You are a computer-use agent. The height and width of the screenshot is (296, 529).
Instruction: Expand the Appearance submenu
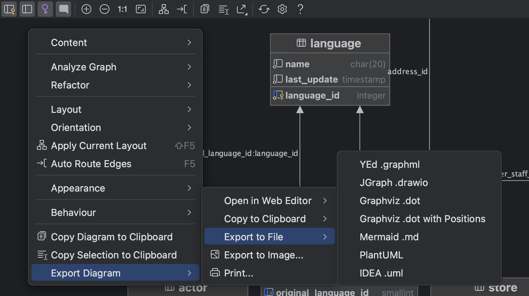(115, 188)
